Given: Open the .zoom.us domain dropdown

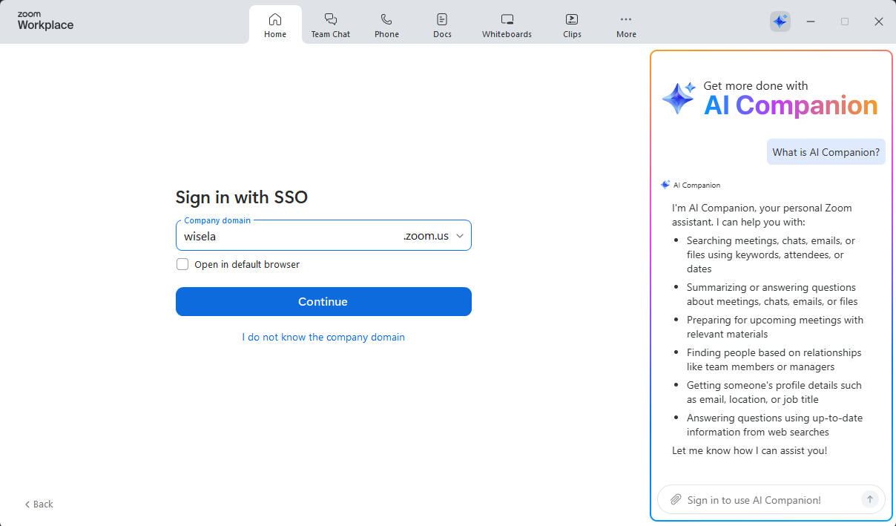Looking at the screenshot, I should click(x=459, y=235).
